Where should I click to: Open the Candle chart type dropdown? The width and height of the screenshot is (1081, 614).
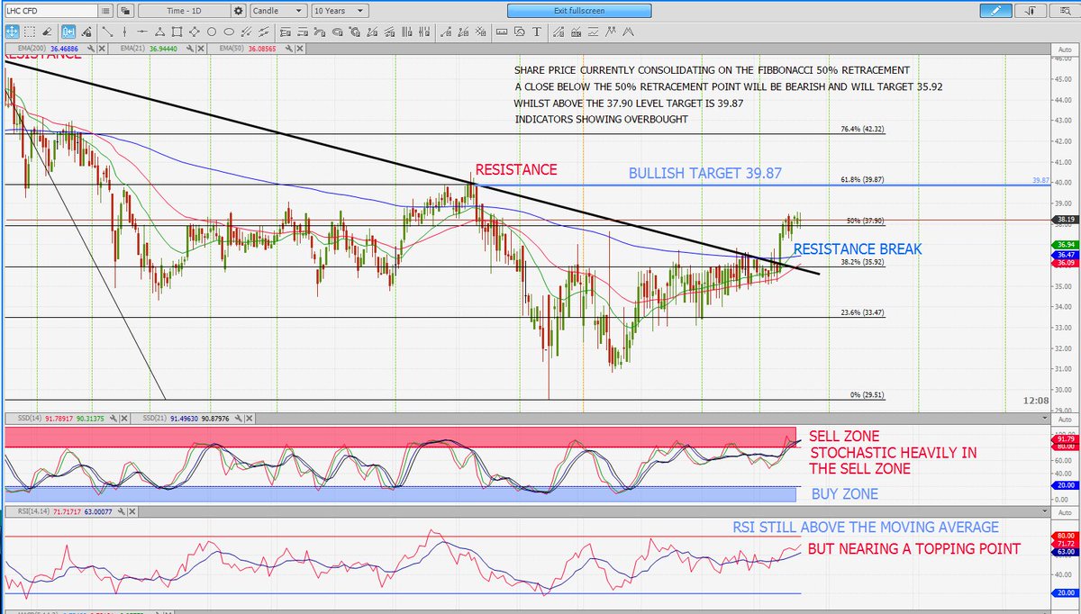[x=278, y=11]
